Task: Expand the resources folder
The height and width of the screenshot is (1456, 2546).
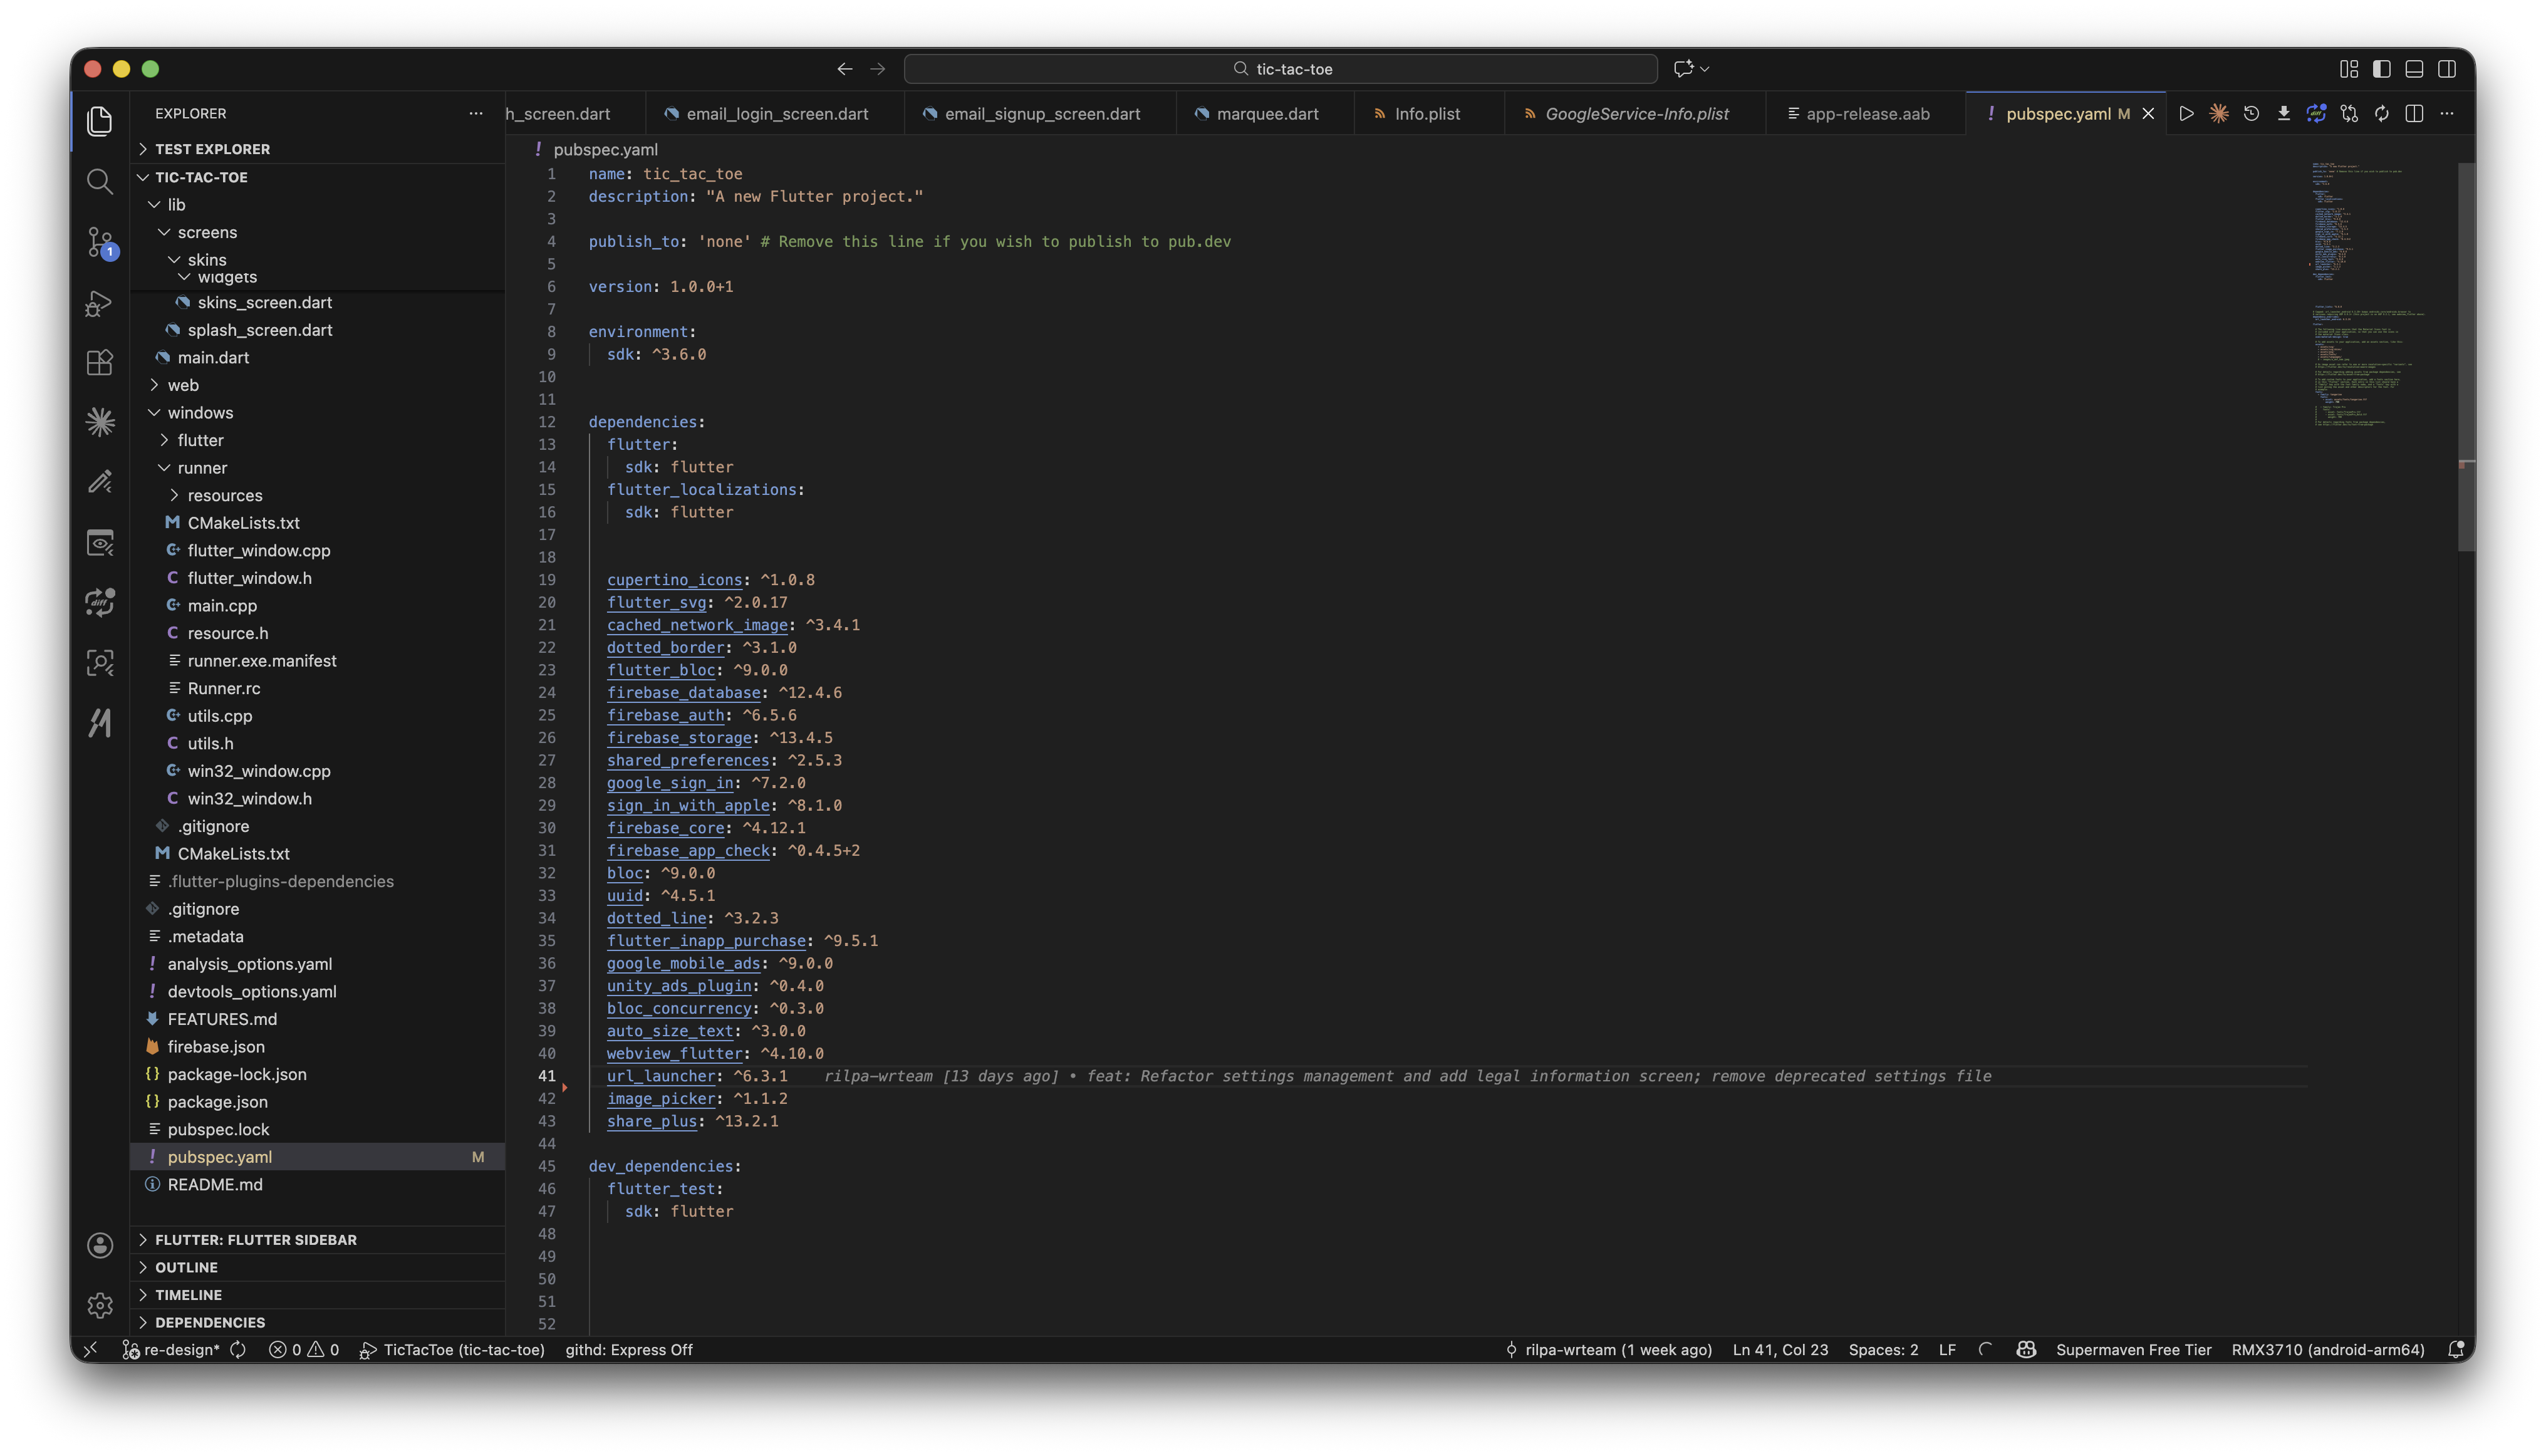Action: coord(317,495)
